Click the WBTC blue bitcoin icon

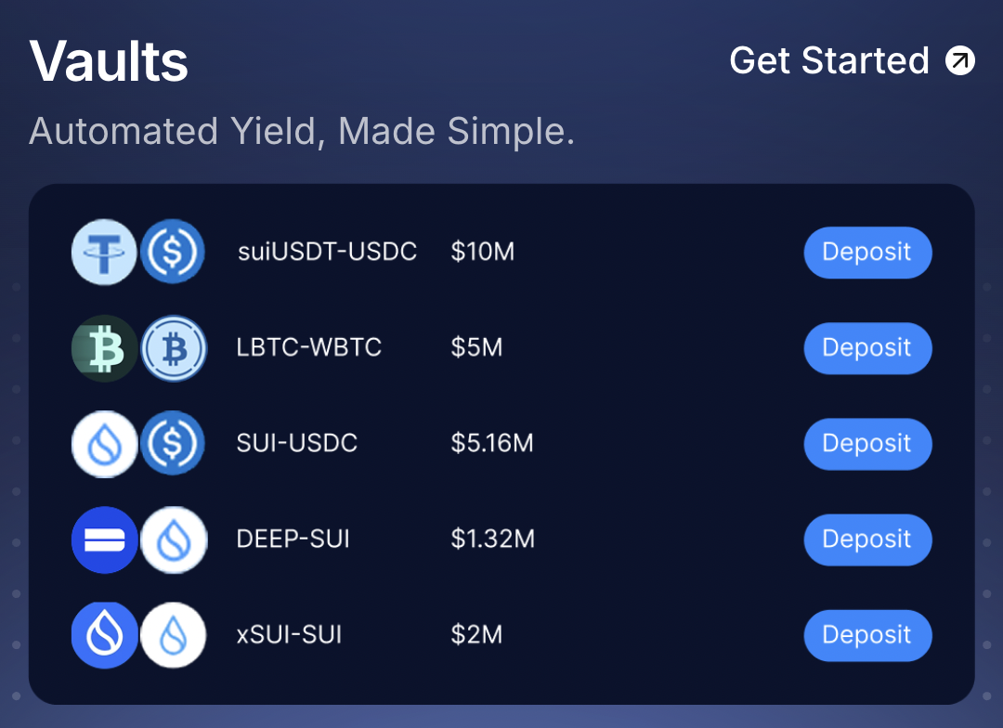point(173,348)
